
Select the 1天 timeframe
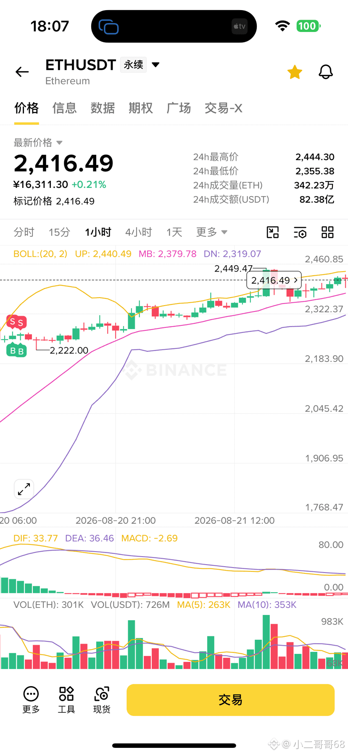tap(174, 232)
